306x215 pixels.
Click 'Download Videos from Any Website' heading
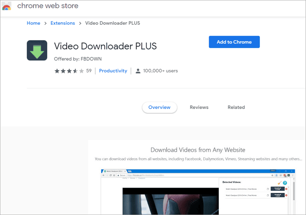click(x=198, y=150)
